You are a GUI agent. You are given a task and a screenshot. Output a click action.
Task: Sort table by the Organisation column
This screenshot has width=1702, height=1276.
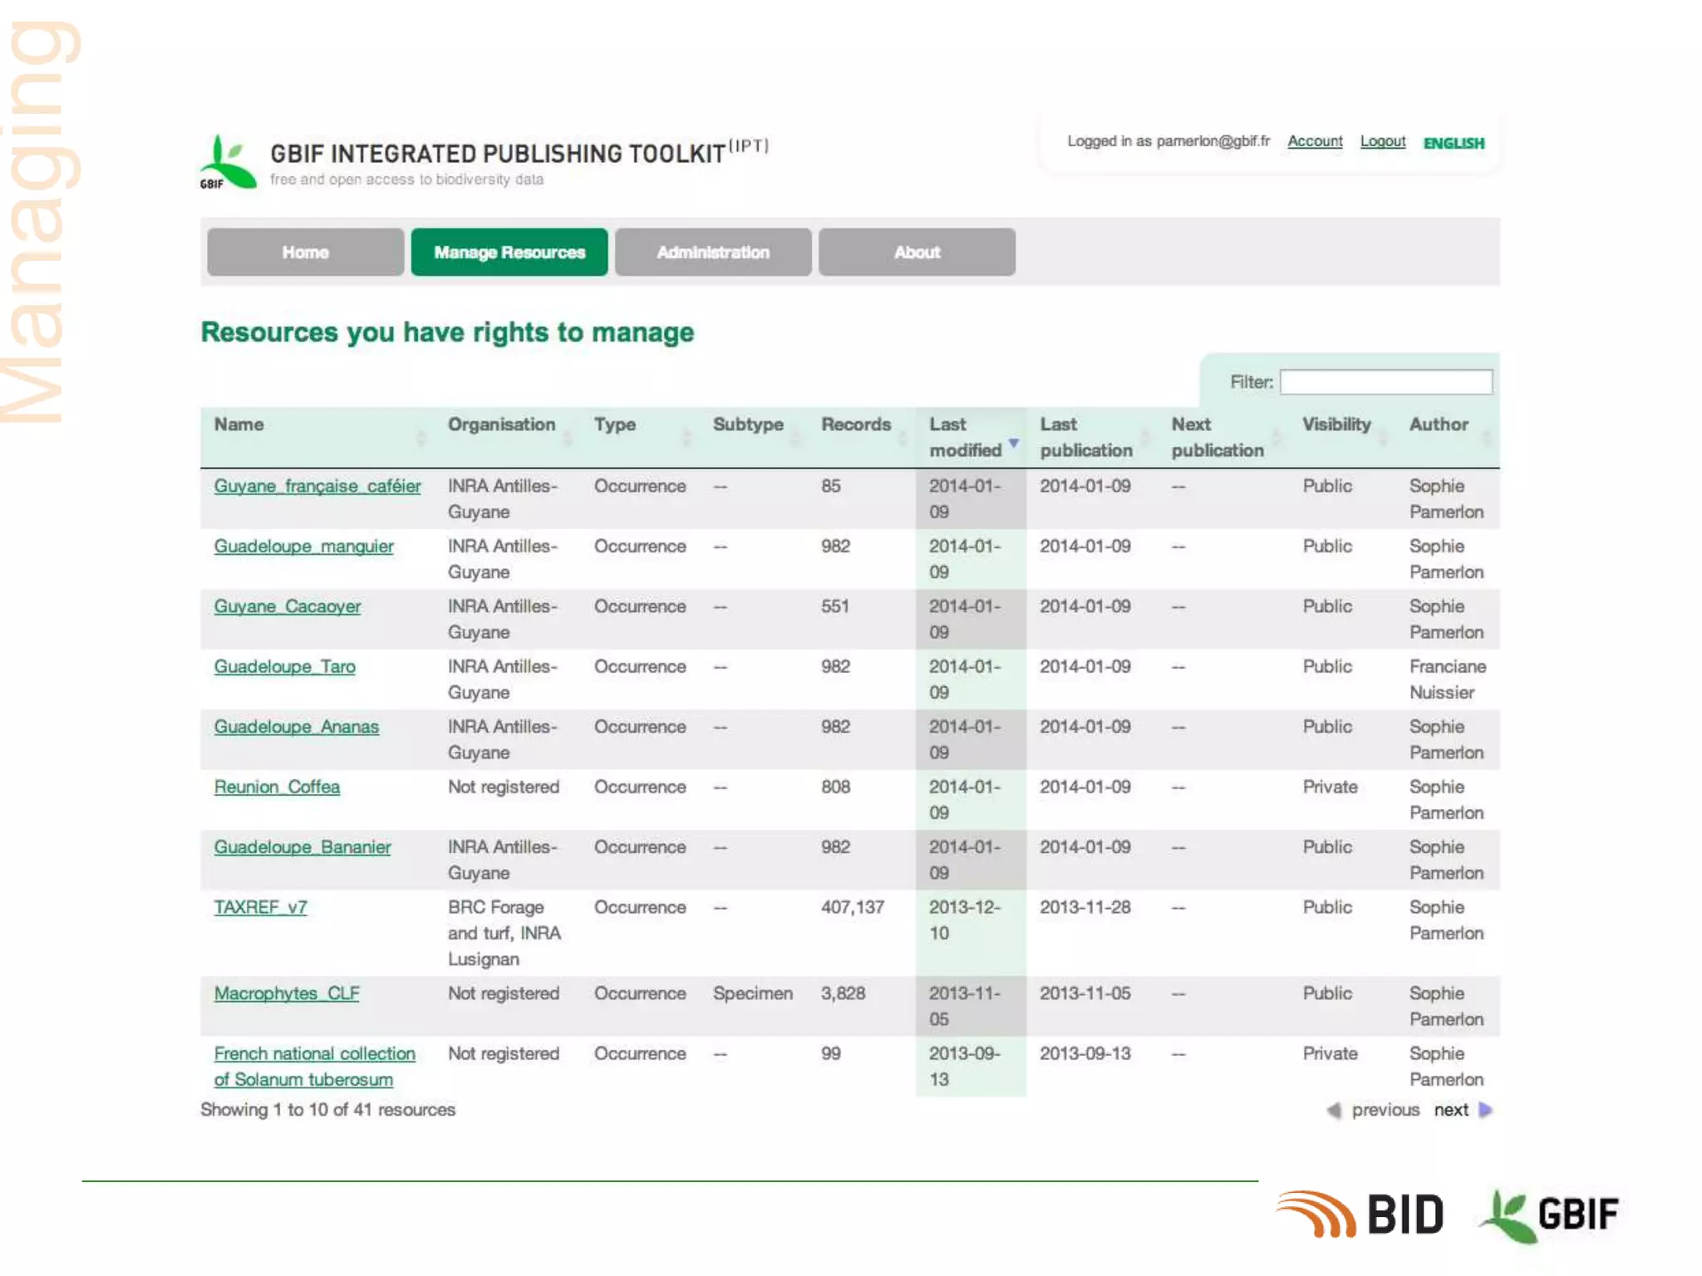tap(501, 425)
